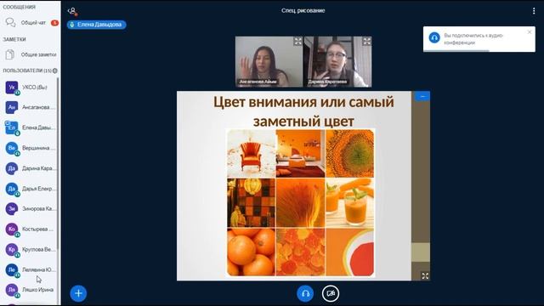Click the Дарина Каратаева webcam video

pyautogui.click(x=338, y=62)
